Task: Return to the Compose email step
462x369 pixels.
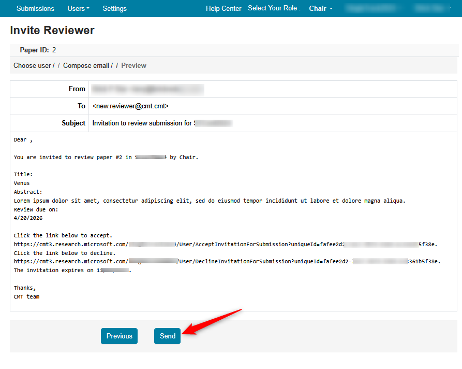Action: tap(85, 65)
